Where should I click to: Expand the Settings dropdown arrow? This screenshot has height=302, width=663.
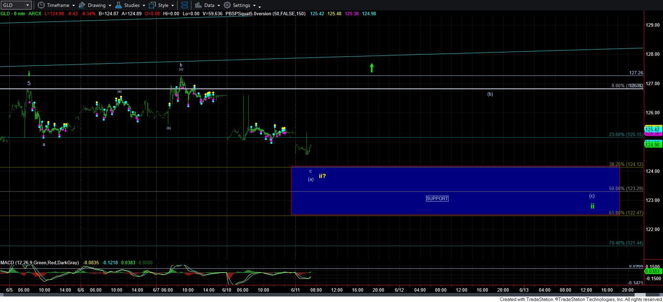coord(254,6)
